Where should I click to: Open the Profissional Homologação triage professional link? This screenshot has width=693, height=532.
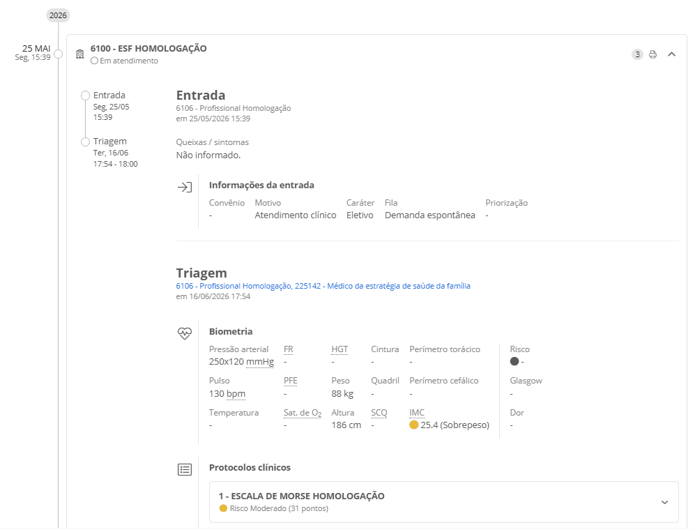(x=323, y=286)
